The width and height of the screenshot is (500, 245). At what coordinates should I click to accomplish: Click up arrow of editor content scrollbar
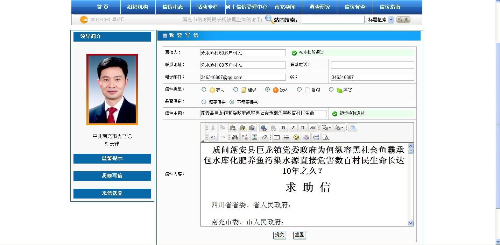tap(411, 146)
